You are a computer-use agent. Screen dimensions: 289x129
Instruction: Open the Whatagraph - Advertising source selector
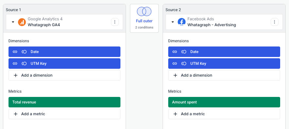pyautogui.click(x=224, y=22)
